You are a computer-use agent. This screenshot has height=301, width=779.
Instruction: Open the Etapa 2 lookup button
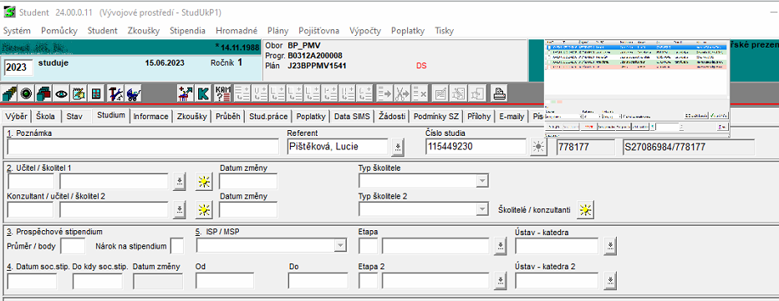click(x=501, y=281)
